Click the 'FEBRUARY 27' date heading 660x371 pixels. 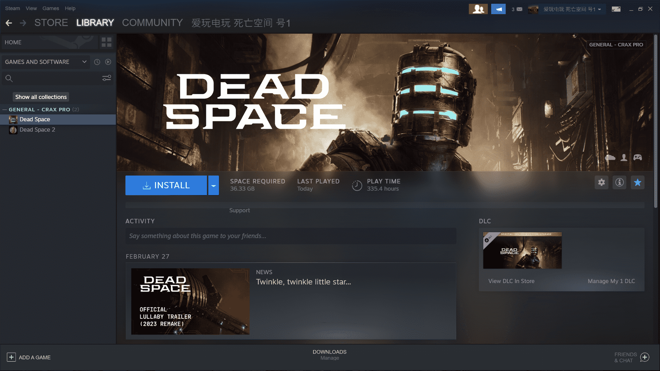(x=147, y=257)
